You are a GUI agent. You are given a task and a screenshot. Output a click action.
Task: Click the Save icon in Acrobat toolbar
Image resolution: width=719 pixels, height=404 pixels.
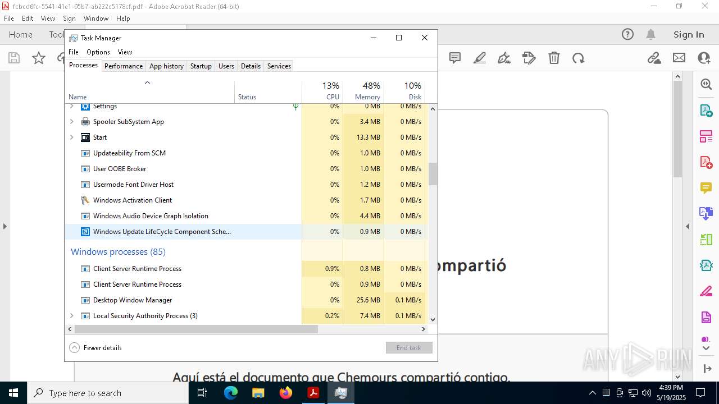pyautogui.click(x=14, y=58)
